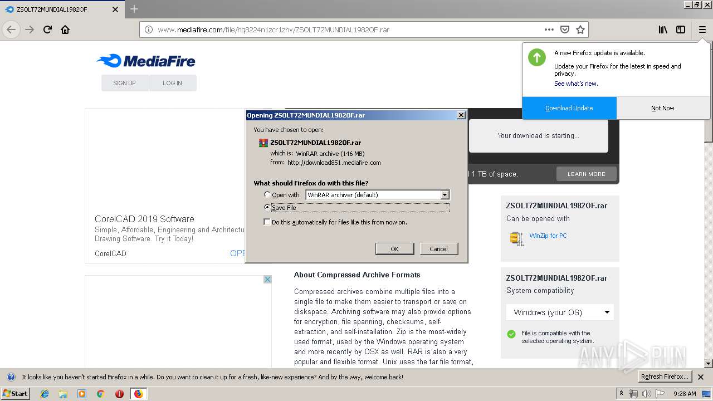Close the CorelCAD ad with AdChoices icon
This screenshot has height=401, width=713.
pos(267,279)
